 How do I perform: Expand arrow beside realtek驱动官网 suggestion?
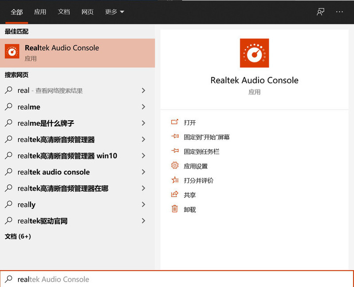click(x=143, y=221)
